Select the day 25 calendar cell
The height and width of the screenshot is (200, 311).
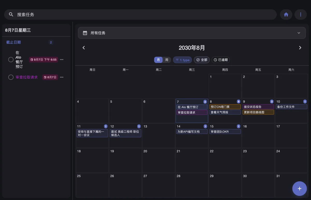[92, 185]
